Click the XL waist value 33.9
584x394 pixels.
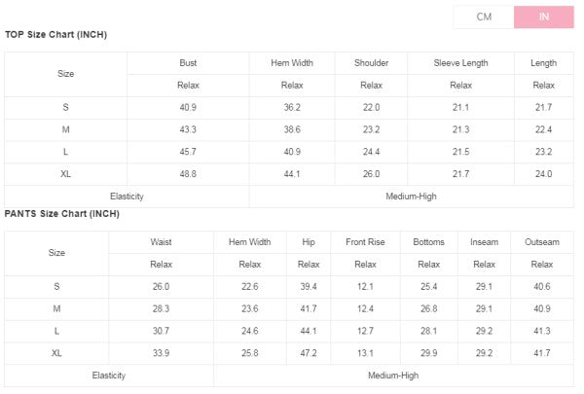click(x=161, y=352)
